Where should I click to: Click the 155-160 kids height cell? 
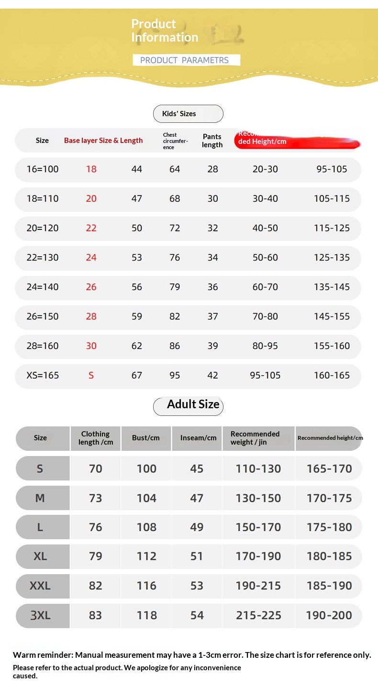tap(332, 346)
